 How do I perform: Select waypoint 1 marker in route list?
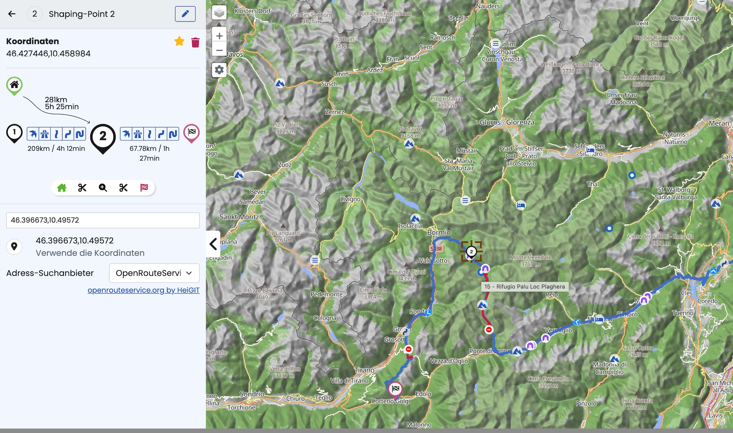14,132
